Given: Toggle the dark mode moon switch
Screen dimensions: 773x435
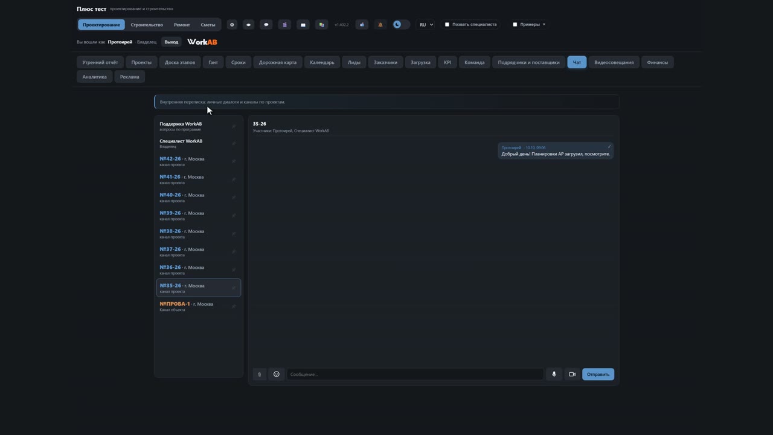Looking at the screenshot, I should tap(401, 25).
